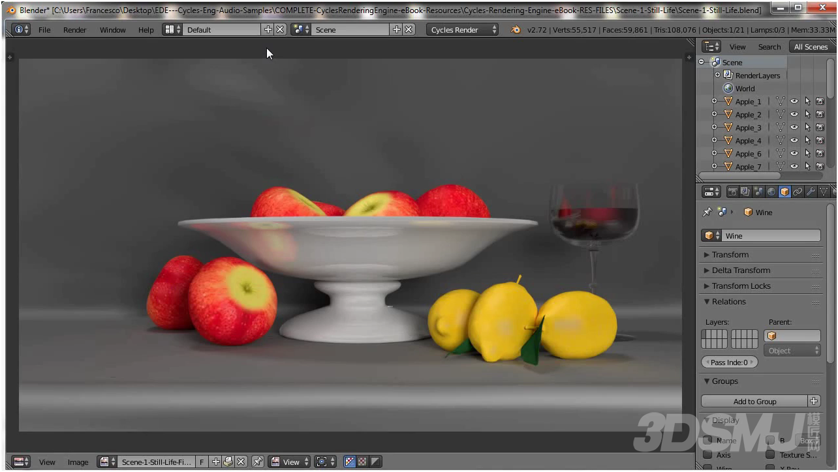Switch to Render Layers properties tab
Image resolution: width=838 pixels, height=472 pixels.
(745, 192)
